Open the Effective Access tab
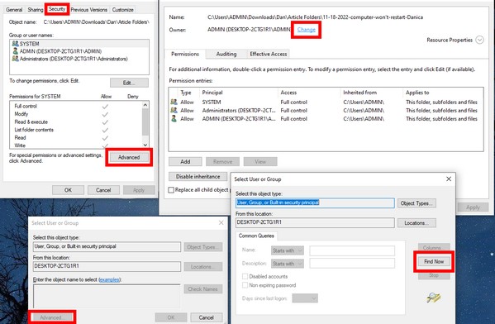Image resolution: width=495 pixels, height=324 pixels. (269, 54)
